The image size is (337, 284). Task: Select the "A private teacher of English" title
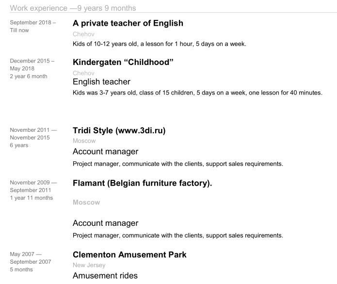[128, 24]
